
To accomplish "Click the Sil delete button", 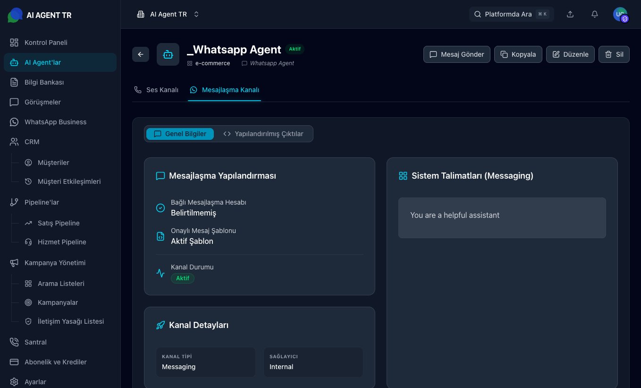I will point(614,54).
